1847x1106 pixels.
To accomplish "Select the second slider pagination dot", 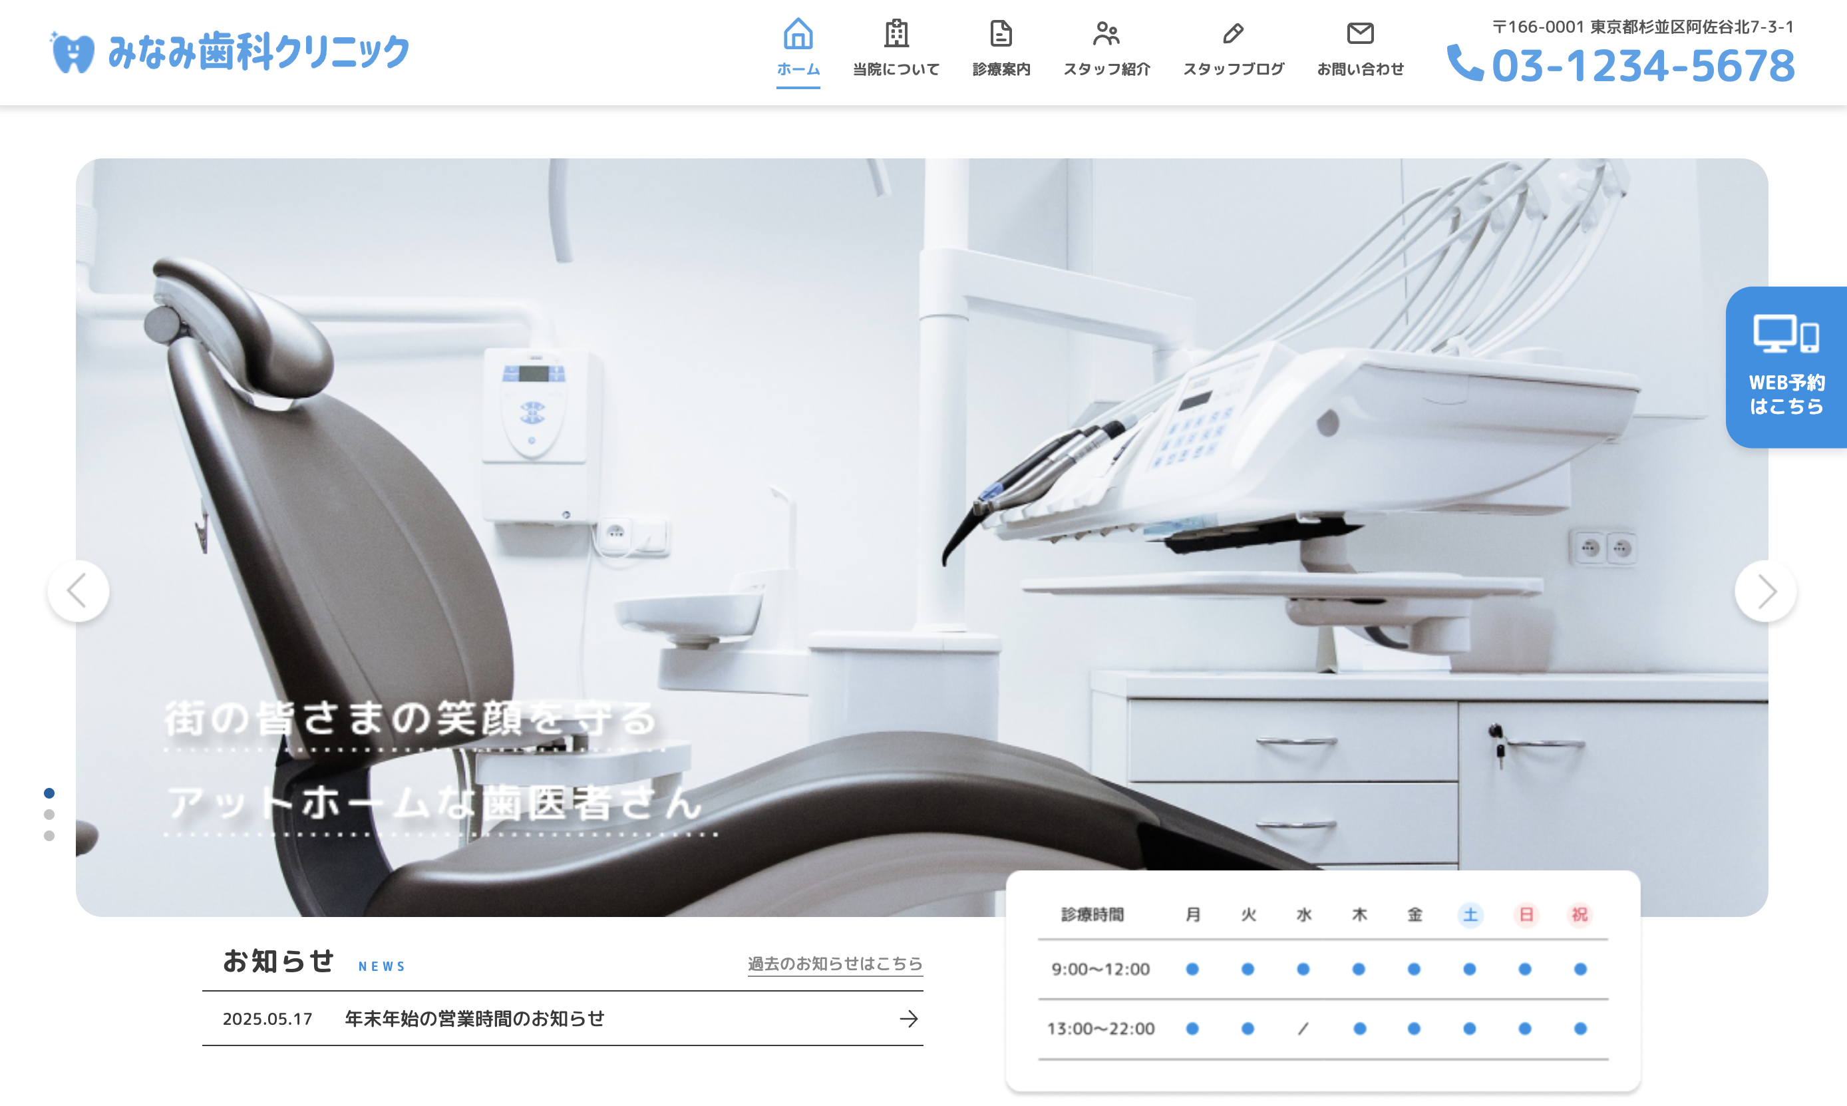I will 49,815.
